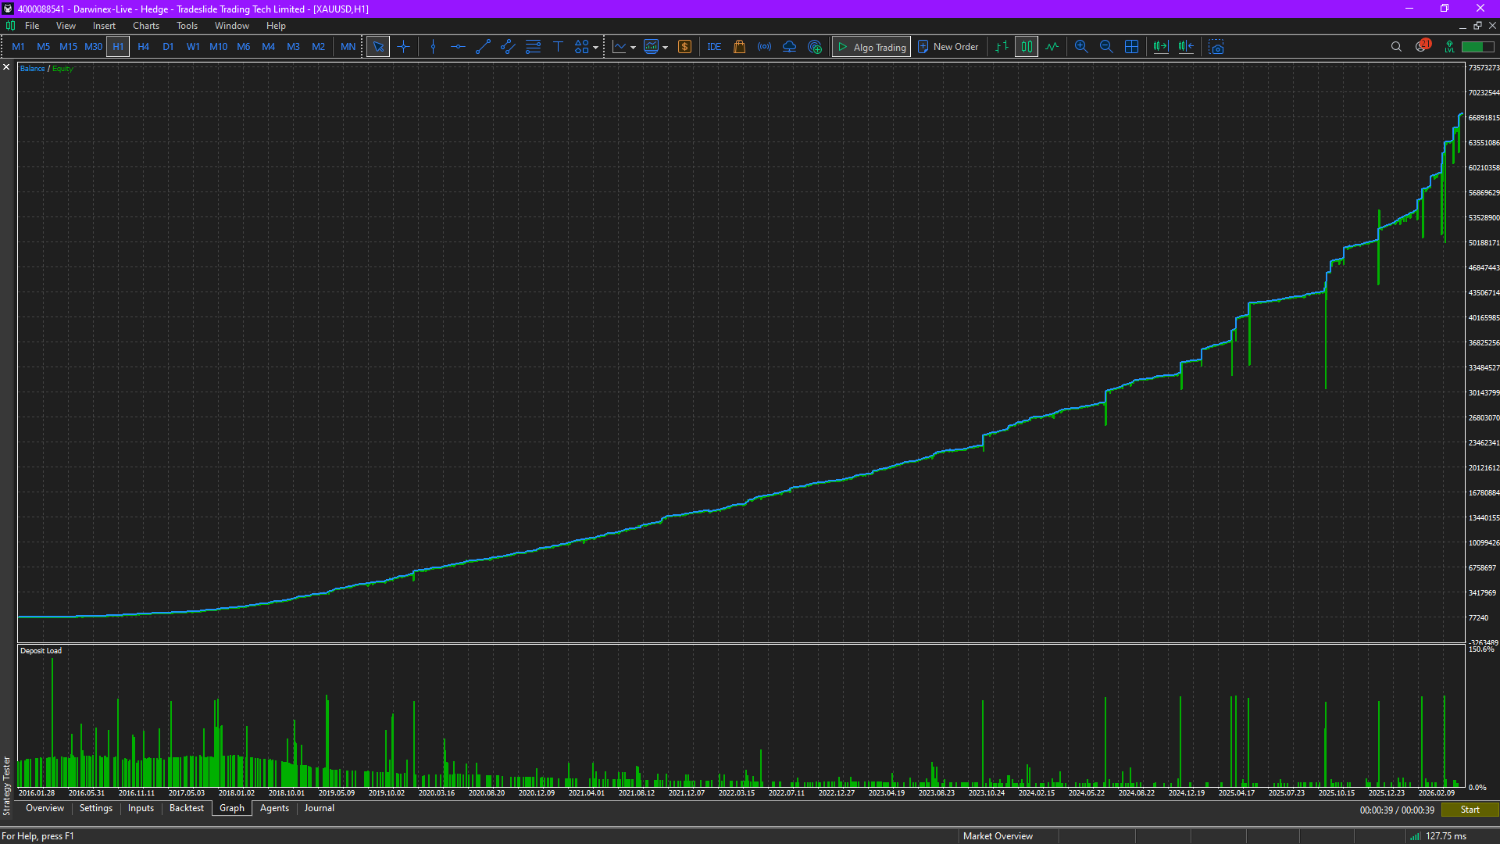
Task: Toggle the chart auto-scroll icon
Action: [x=1160, y=47]
